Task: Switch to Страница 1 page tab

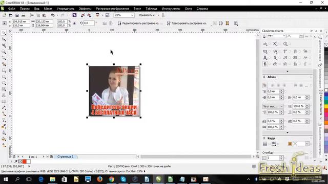Action: tap(66, 156)
